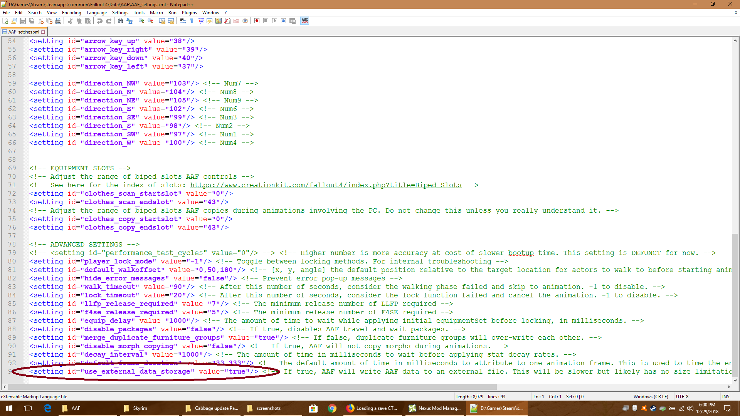Open Chrome from the taskbar
The image size is (740, 416).
(332, 408)
